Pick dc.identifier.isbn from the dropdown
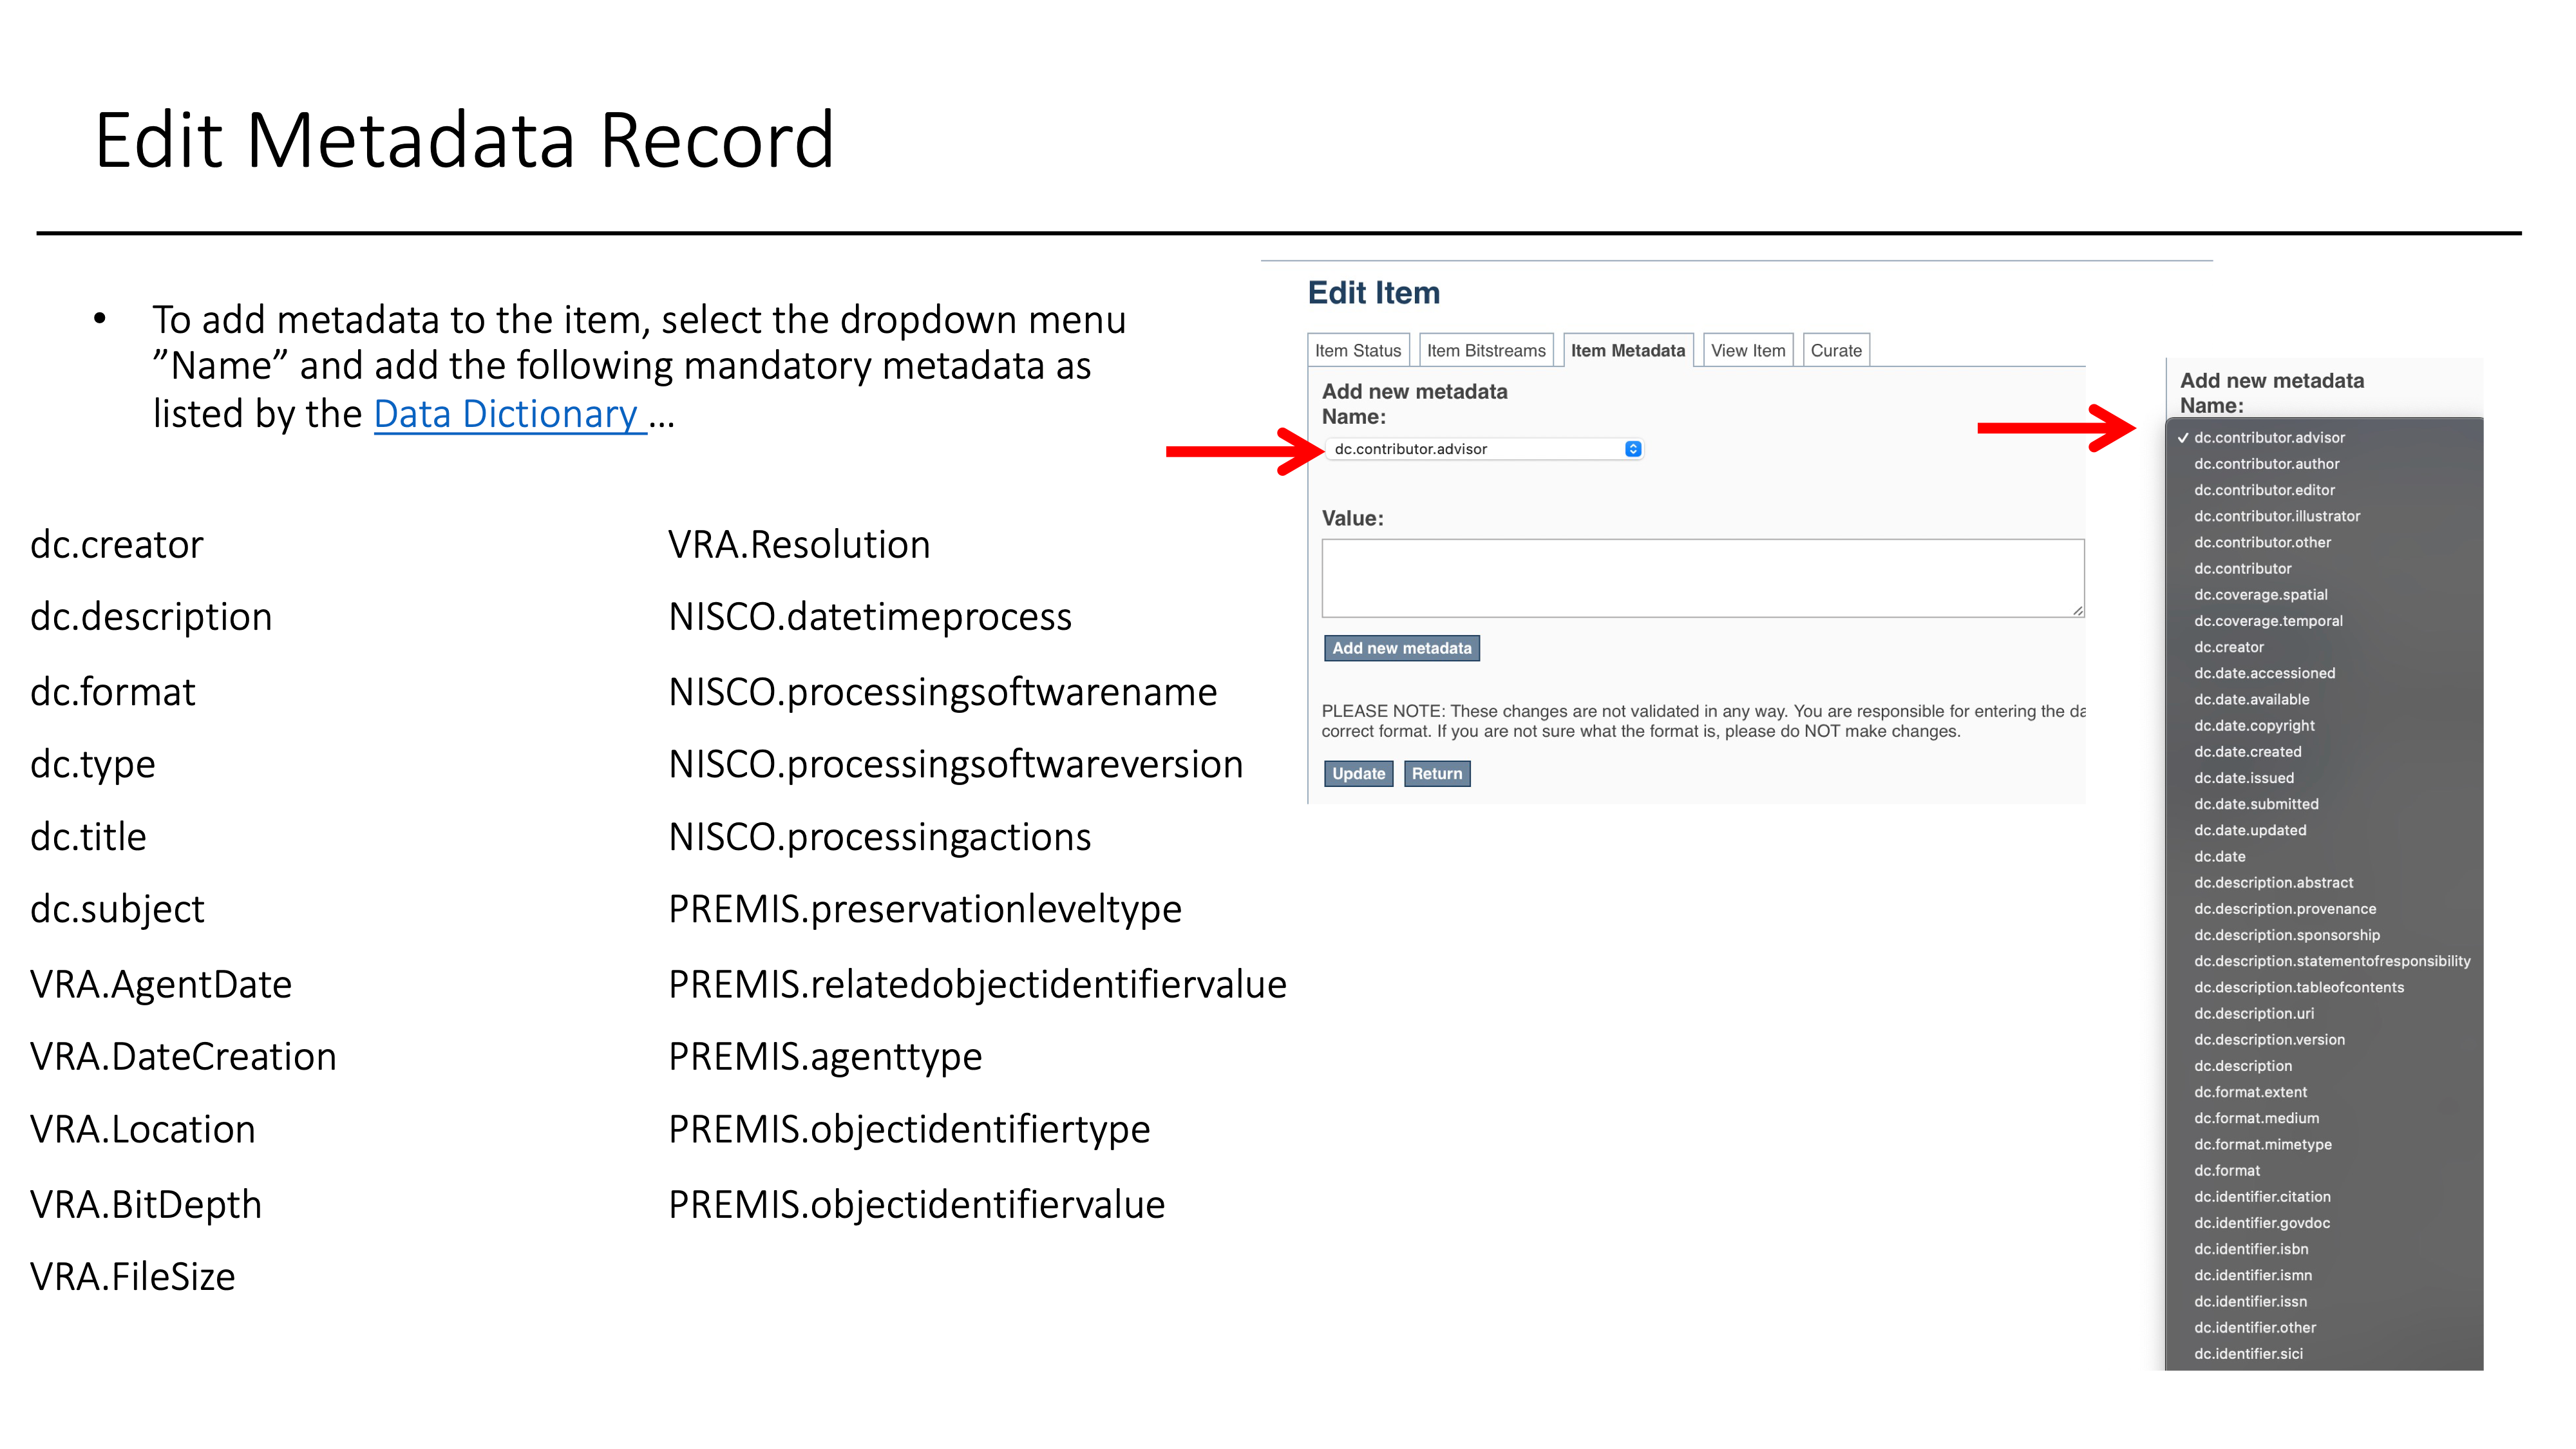This screenshot has height=1449, width=2576. coord(2250,1249)
